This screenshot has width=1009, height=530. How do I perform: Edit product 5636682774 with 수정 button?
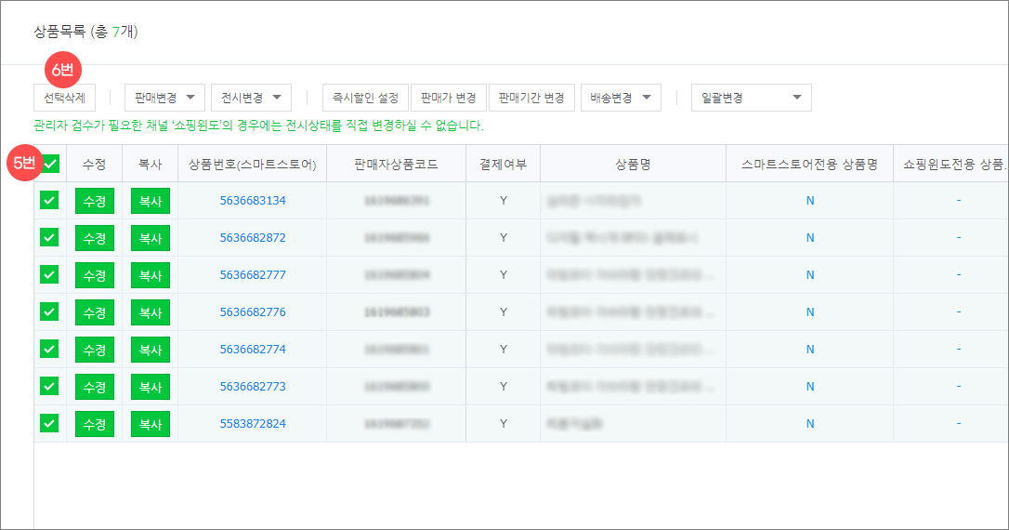point(95,350)
